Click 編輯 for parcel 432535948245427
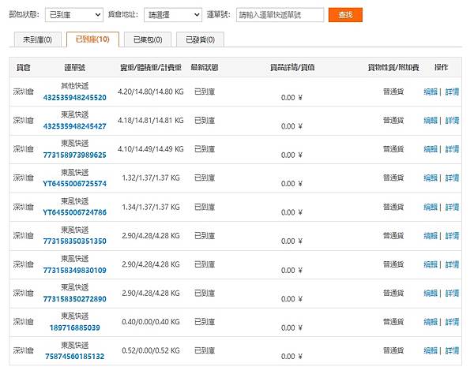The width and height of the screenshot is (474, 378). click(x=431, y=120)
